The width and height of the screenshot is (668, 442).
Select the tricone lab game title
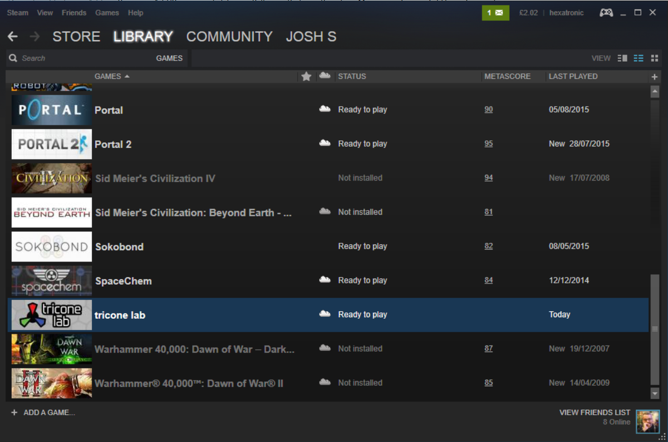tap(120, 315)
